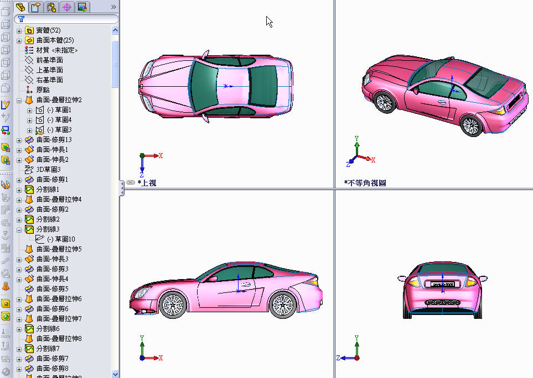This screenshot has height=378, width=533.
Task: Click the 3D草圖3 sketch icon in the tree
Action: pyautogui.click(x=29, y=169)
